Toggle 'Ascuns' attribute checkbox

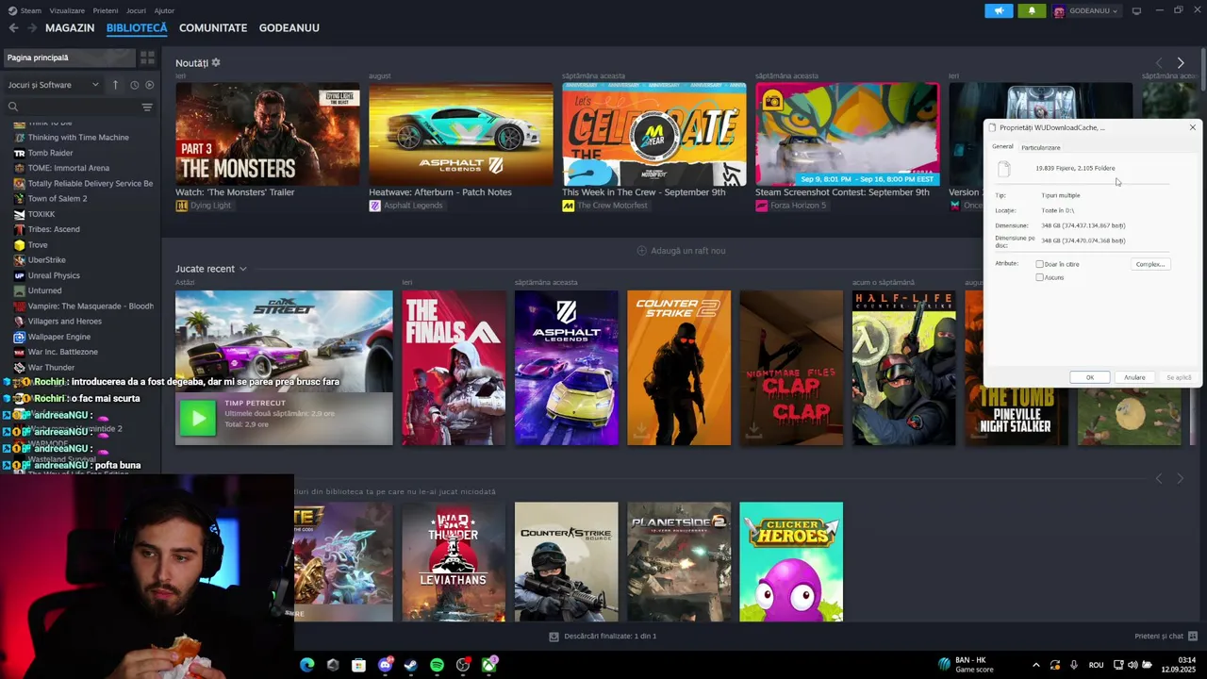tap(1039, 277)
